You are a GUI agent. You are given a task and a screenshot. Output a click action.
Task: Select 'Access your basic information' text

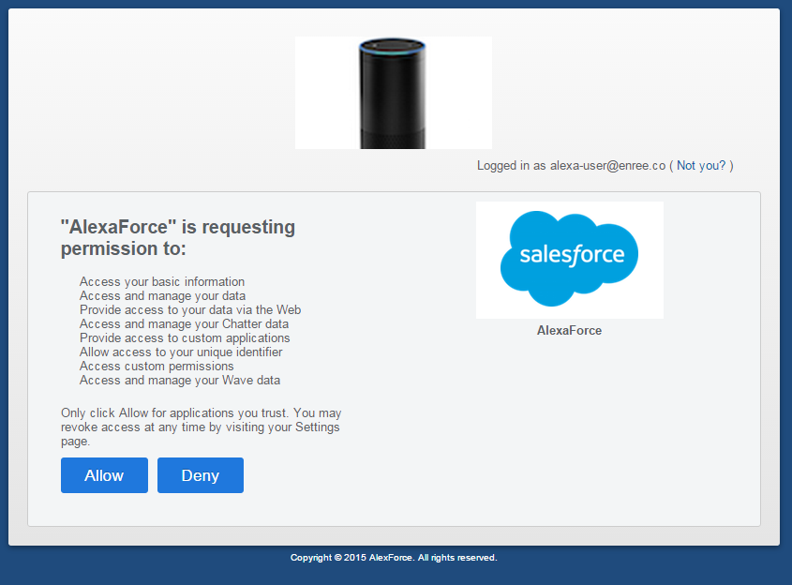pyautogui.click(x=161, y=281)
